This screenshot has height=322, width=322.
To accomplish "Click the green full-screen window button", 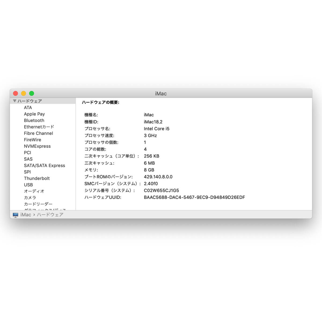I will [32, 93].
